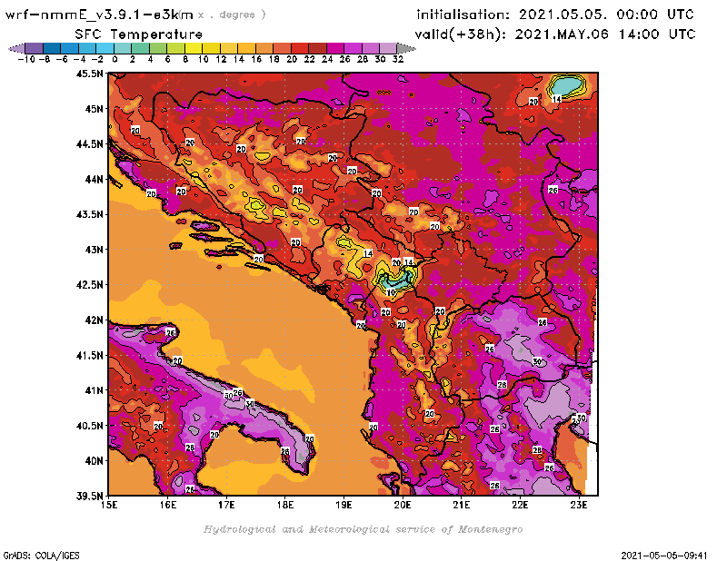The width and height of the screenshot is (727, 561).
Task: Click the red 20 to 22 legend swatch
Action: click(300, 49)
